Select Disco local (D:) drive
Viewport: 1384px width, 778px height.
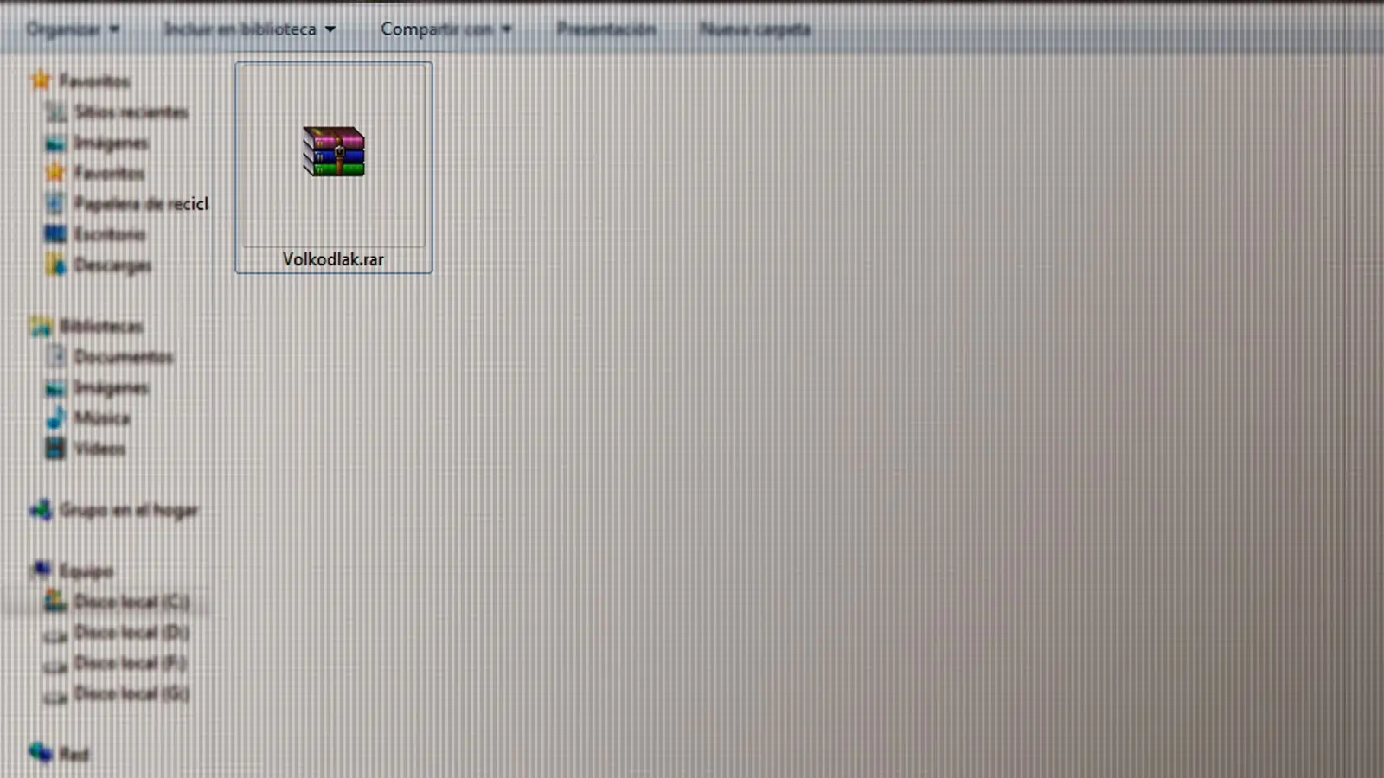coord(131,633)
